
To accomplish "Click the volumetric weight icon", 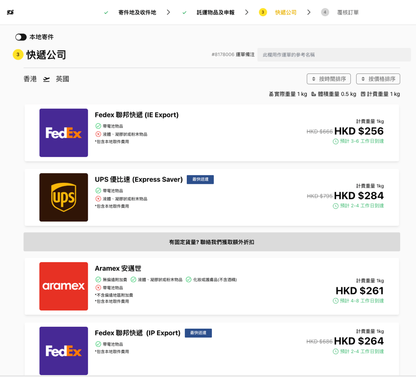I will 314,94.
